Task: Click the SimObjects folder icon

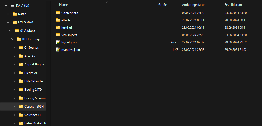Action: [58, 35]
